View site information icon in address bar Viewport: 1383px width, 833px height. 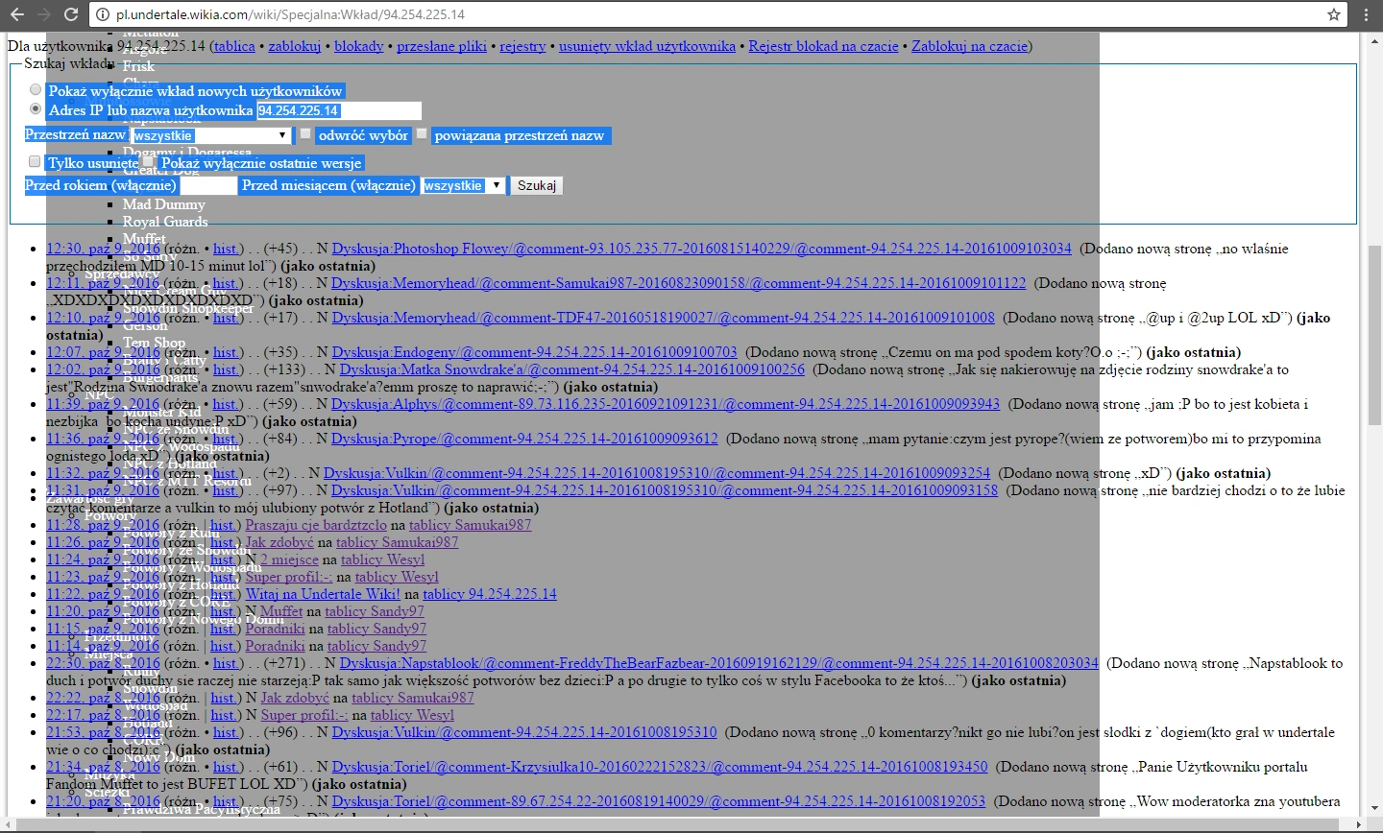(103, 14)
